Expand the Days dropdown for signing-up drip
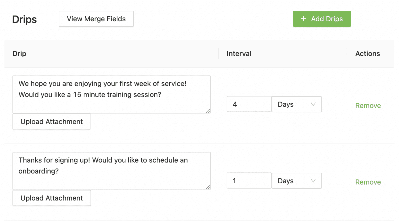399x221 pixels. (296, 181)
